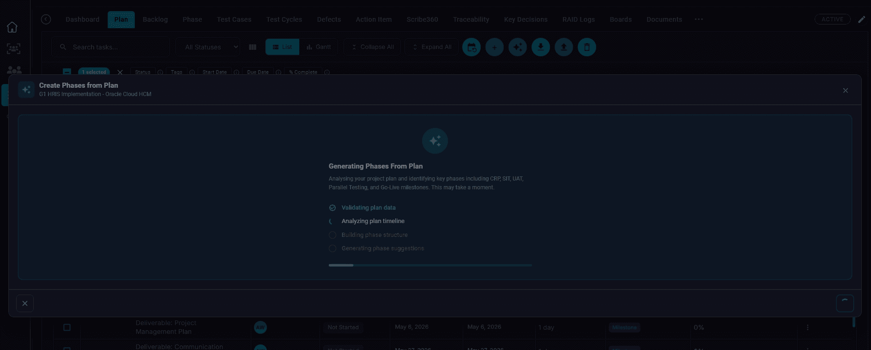Click info icon next to % Complete
The height and width of the screenshot is (350, 871).
click(327, 72)
